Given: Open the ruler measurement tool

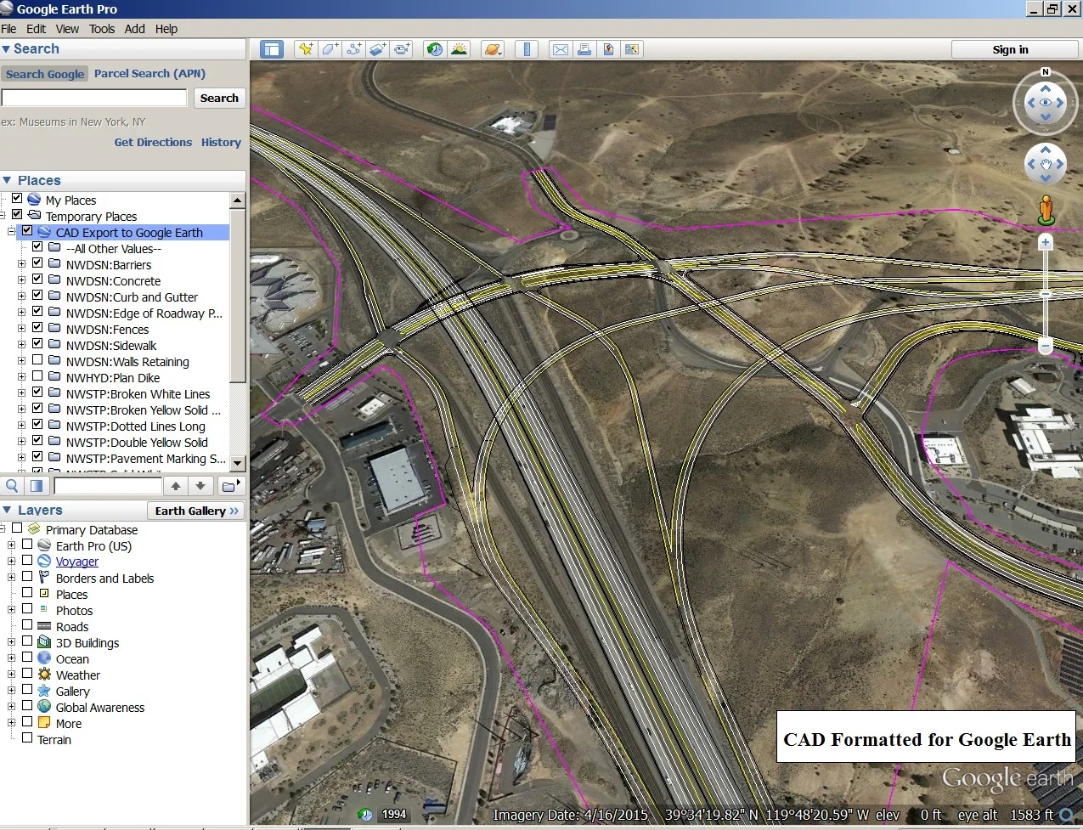Looking at the screenshot, I should tap(527, 49).
